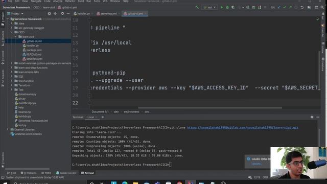Screen dimensions: 327x184
Task: Open Terminal panel settings gear
Action: pos(312,117)
